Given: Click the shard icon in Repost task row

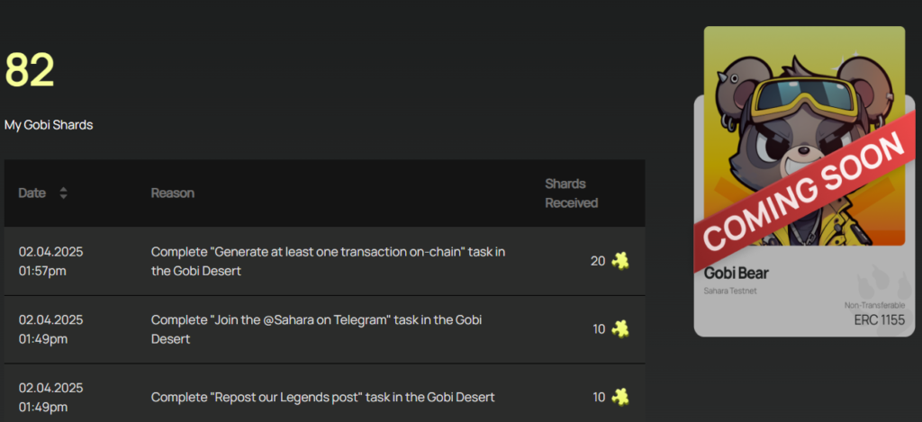Looking at the screenshot, I should click(x=619, y=397).
